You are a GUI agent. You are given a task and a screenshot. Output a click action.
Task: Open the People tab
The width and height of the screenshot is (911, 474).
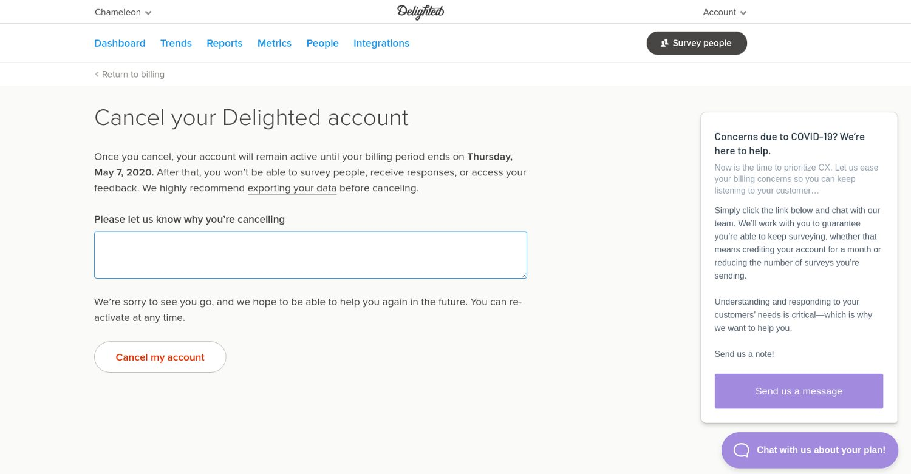(322, 43)
